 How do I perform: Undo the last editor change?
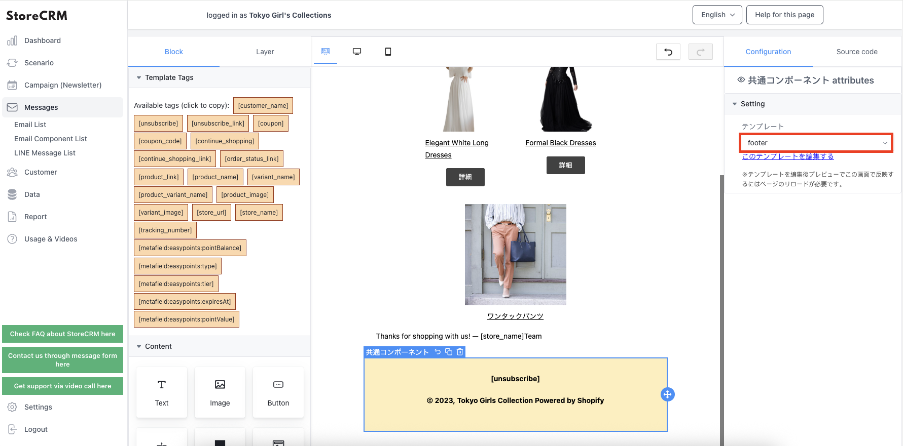pyautogui.click(x=668, y=52)
